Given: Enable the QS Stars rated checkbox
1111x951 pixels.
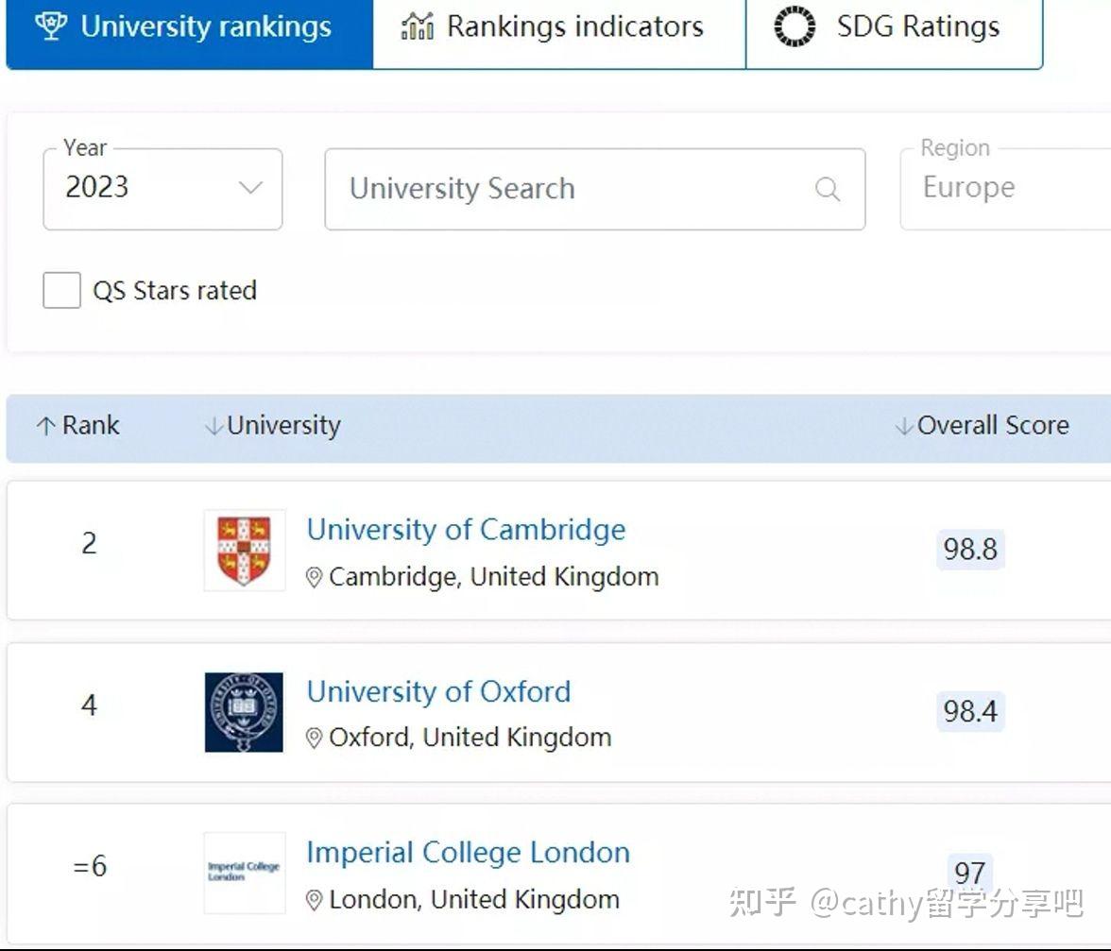Looking at the screenshot, I should [60, 290].
